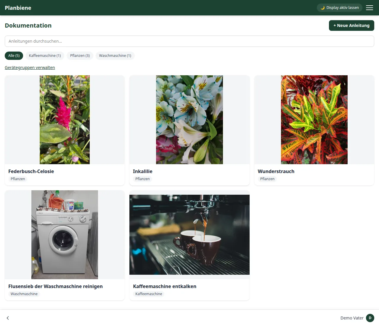The image size is (379, 326).
Task: Open the Federbusch-Celosie photo
Action: pyautogui.click(x=65, y=120)
